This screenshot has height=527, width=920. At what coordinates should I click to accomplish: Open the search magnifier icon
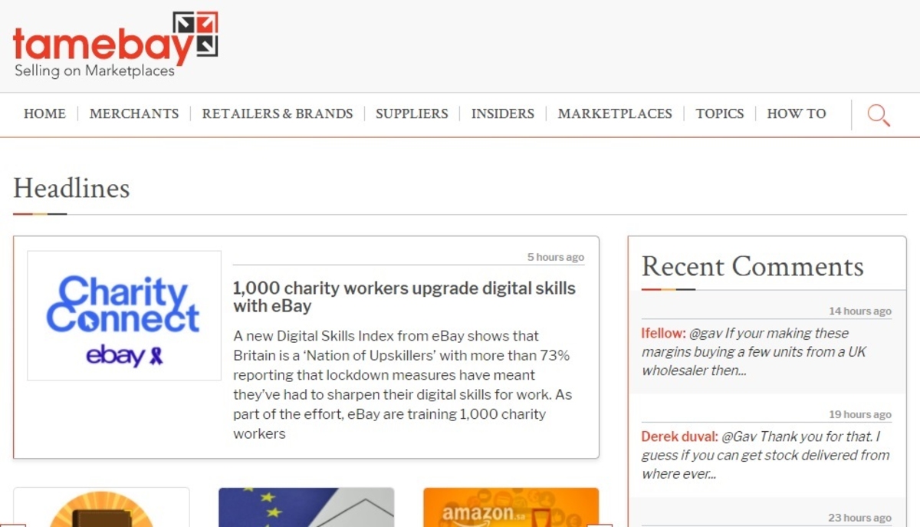pyautogui.click(x=879, y=115)
